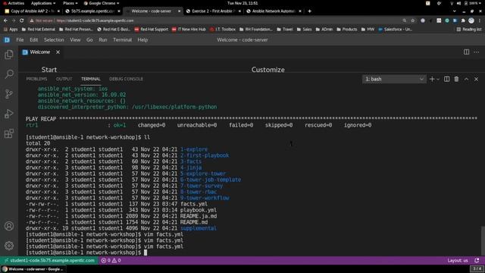Open the Help menu

142,40
